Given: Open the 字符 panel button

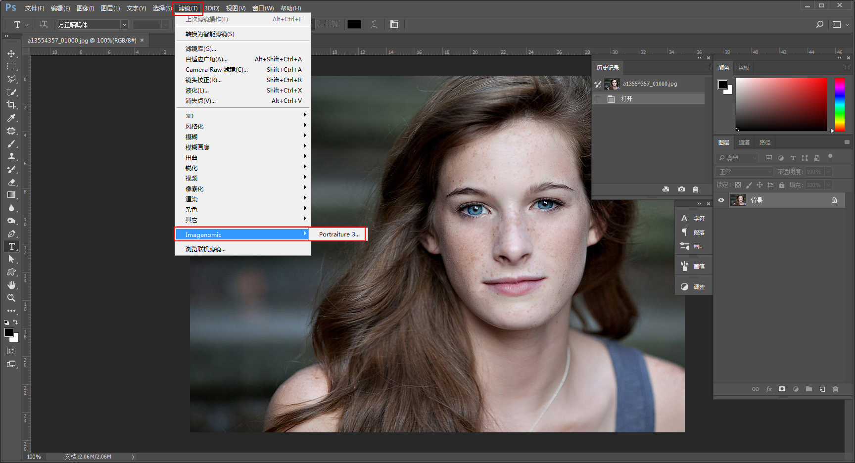Looking at the screenshot, I should [693, 219].
